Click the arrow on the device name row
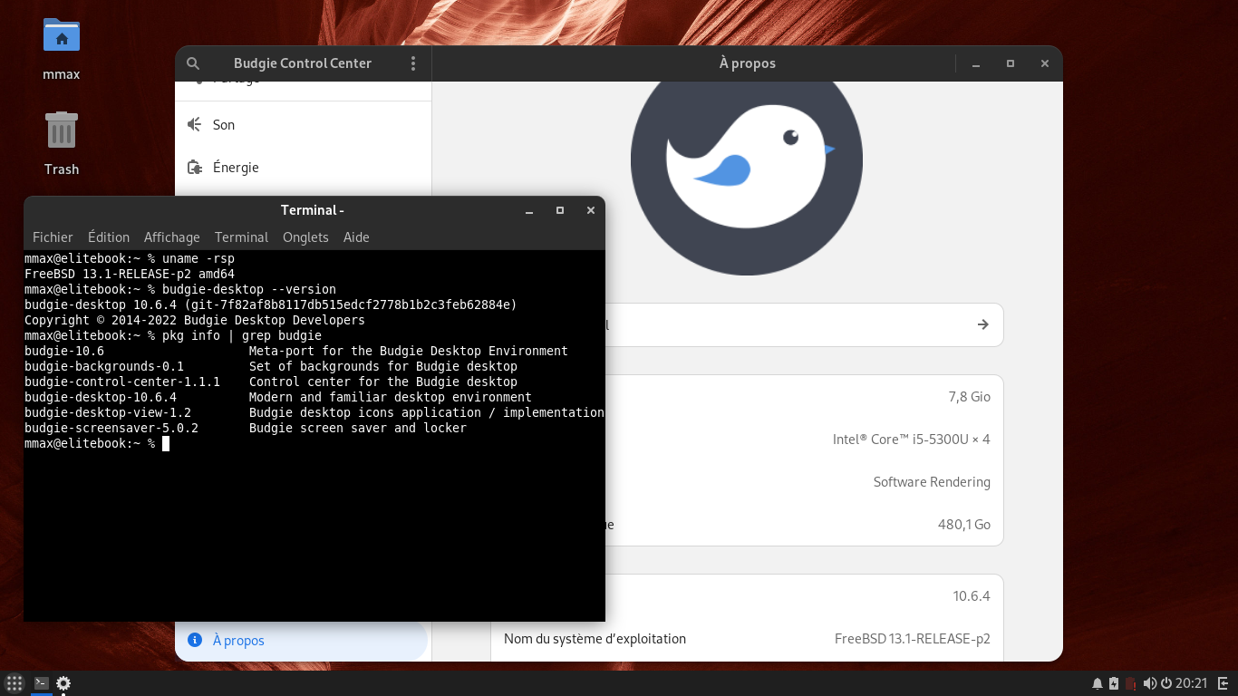Viewport: 1238px width, 696px height. (983, 324)
